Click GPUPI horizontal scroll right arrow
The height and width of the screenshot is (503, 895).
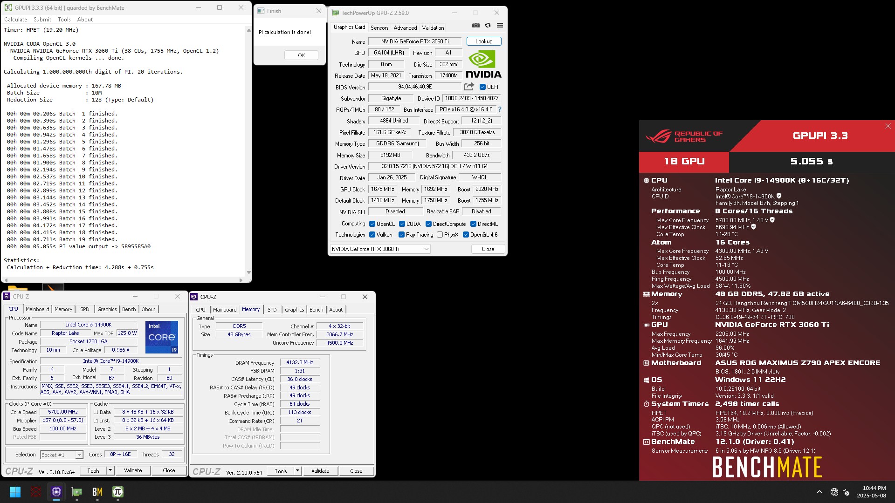click(241, 280)
